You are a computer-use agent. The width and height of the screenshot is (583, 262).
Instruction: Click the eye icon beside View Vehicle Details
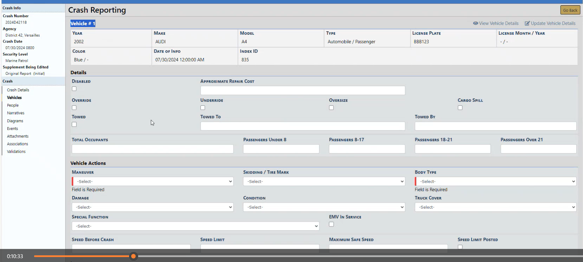tap(475, 24)
